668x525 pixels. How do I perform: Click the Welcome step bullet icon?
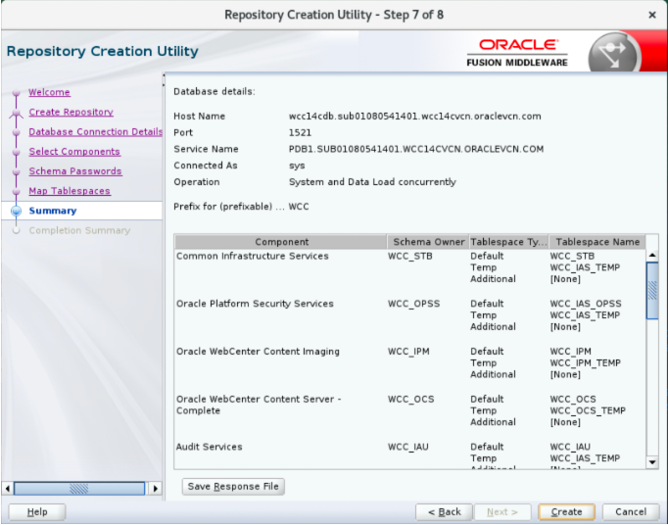(x=17, y=92)
